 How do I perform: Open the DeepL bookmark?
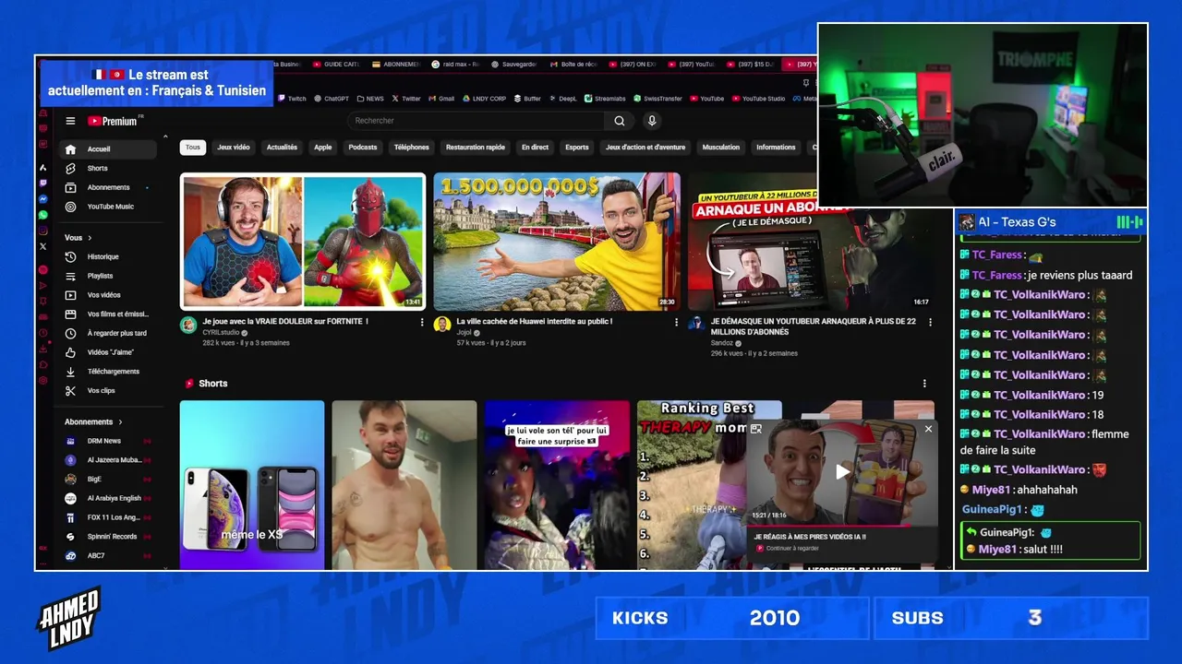pos(562,99)
